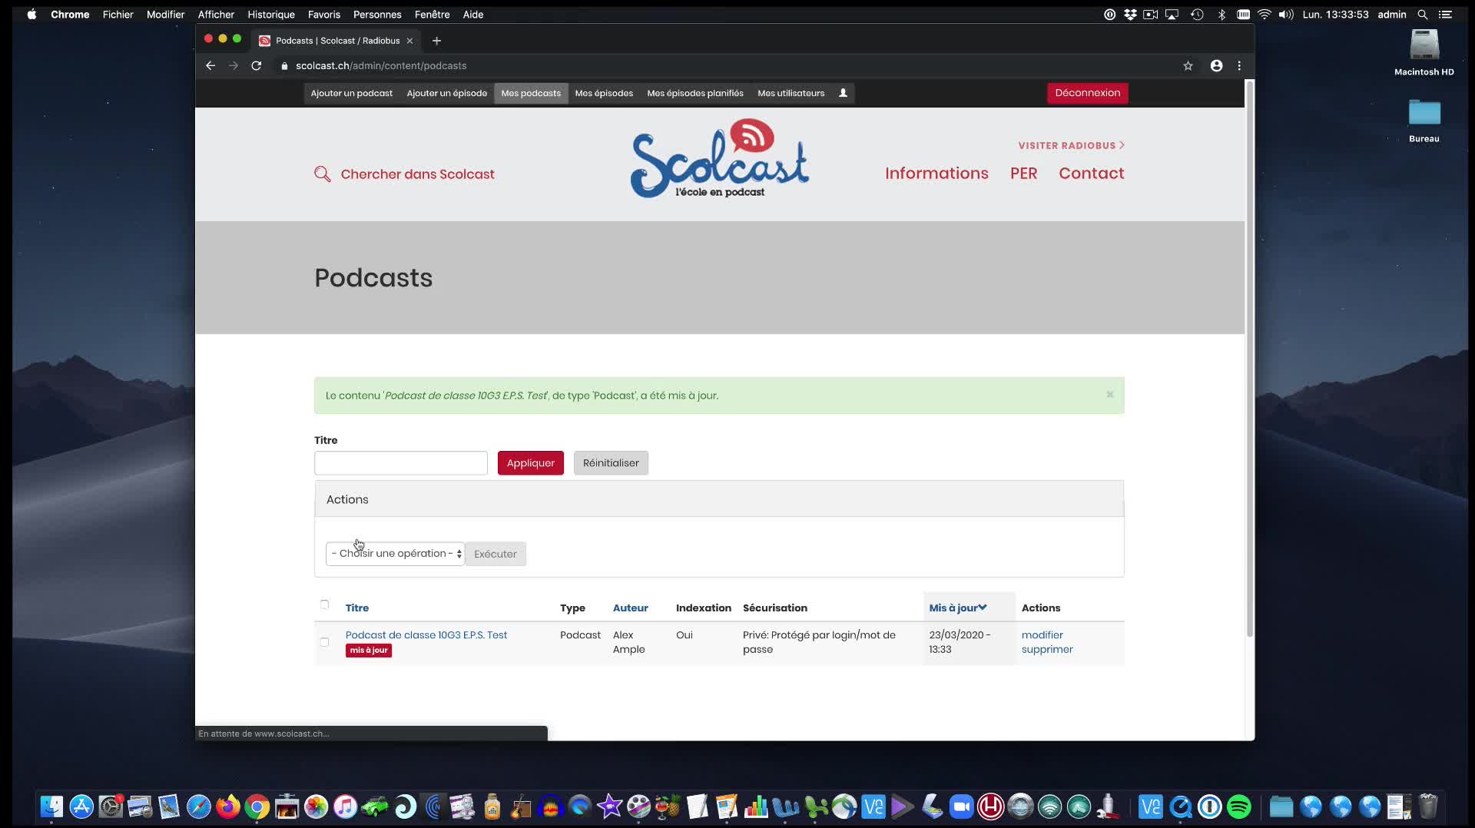The height and width of the screenshot is (828, 1475).
Task: Click the user profile icon in admin toolbar
Action: tap(843, 93)
